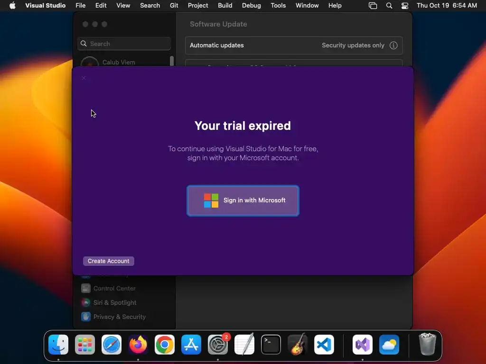
Task: Open Finder from the Dock
Action: pyautogui.click(x=58, y=345)
